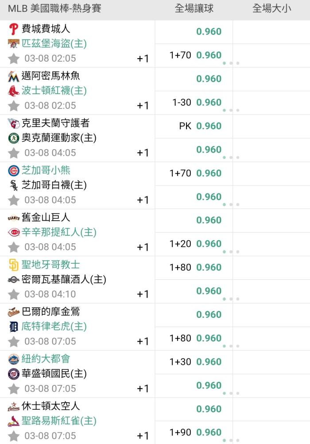Click the Pittsburgh Pirates team logo
Image resolution: width=310 pixels, height=444 pixels.
[x=13, y=44]
